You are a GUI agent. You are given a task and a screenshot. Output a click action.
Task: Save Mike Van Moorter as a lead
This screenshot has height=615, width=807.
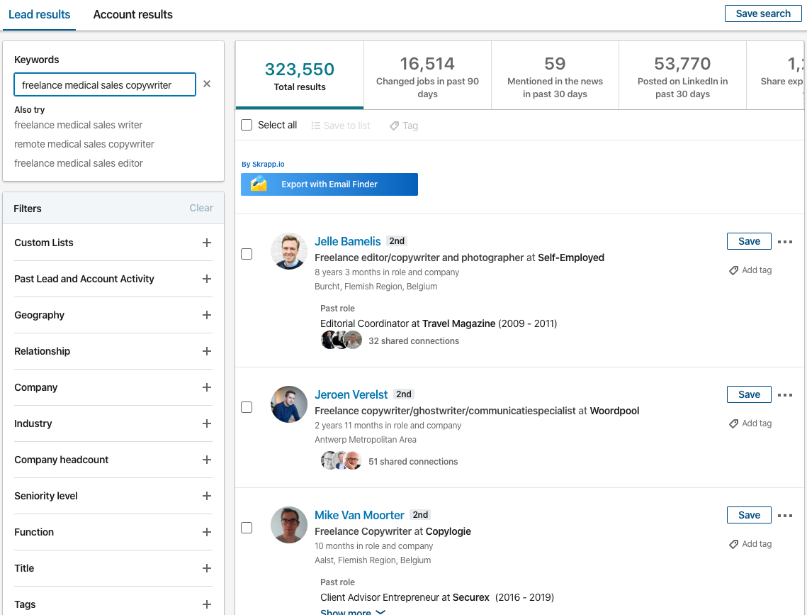click(749, 515)
